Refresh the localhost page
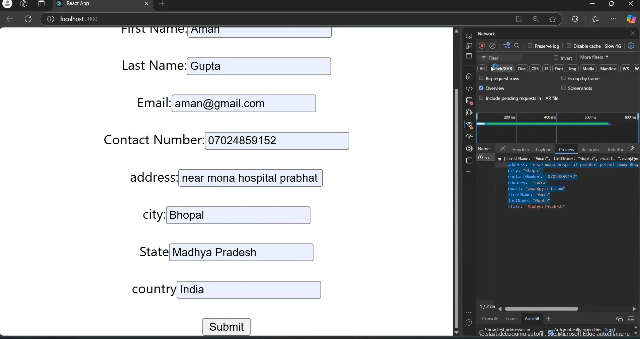The width and height of the screenshot is (640, 339). 28,19
